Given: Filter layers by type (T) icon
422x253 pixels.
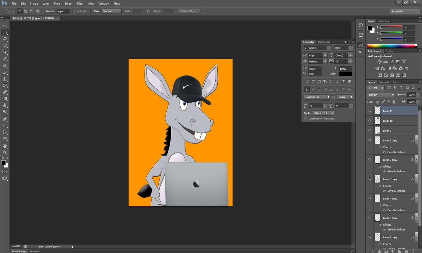Looking at the screenshot, I should pos(401,88).
